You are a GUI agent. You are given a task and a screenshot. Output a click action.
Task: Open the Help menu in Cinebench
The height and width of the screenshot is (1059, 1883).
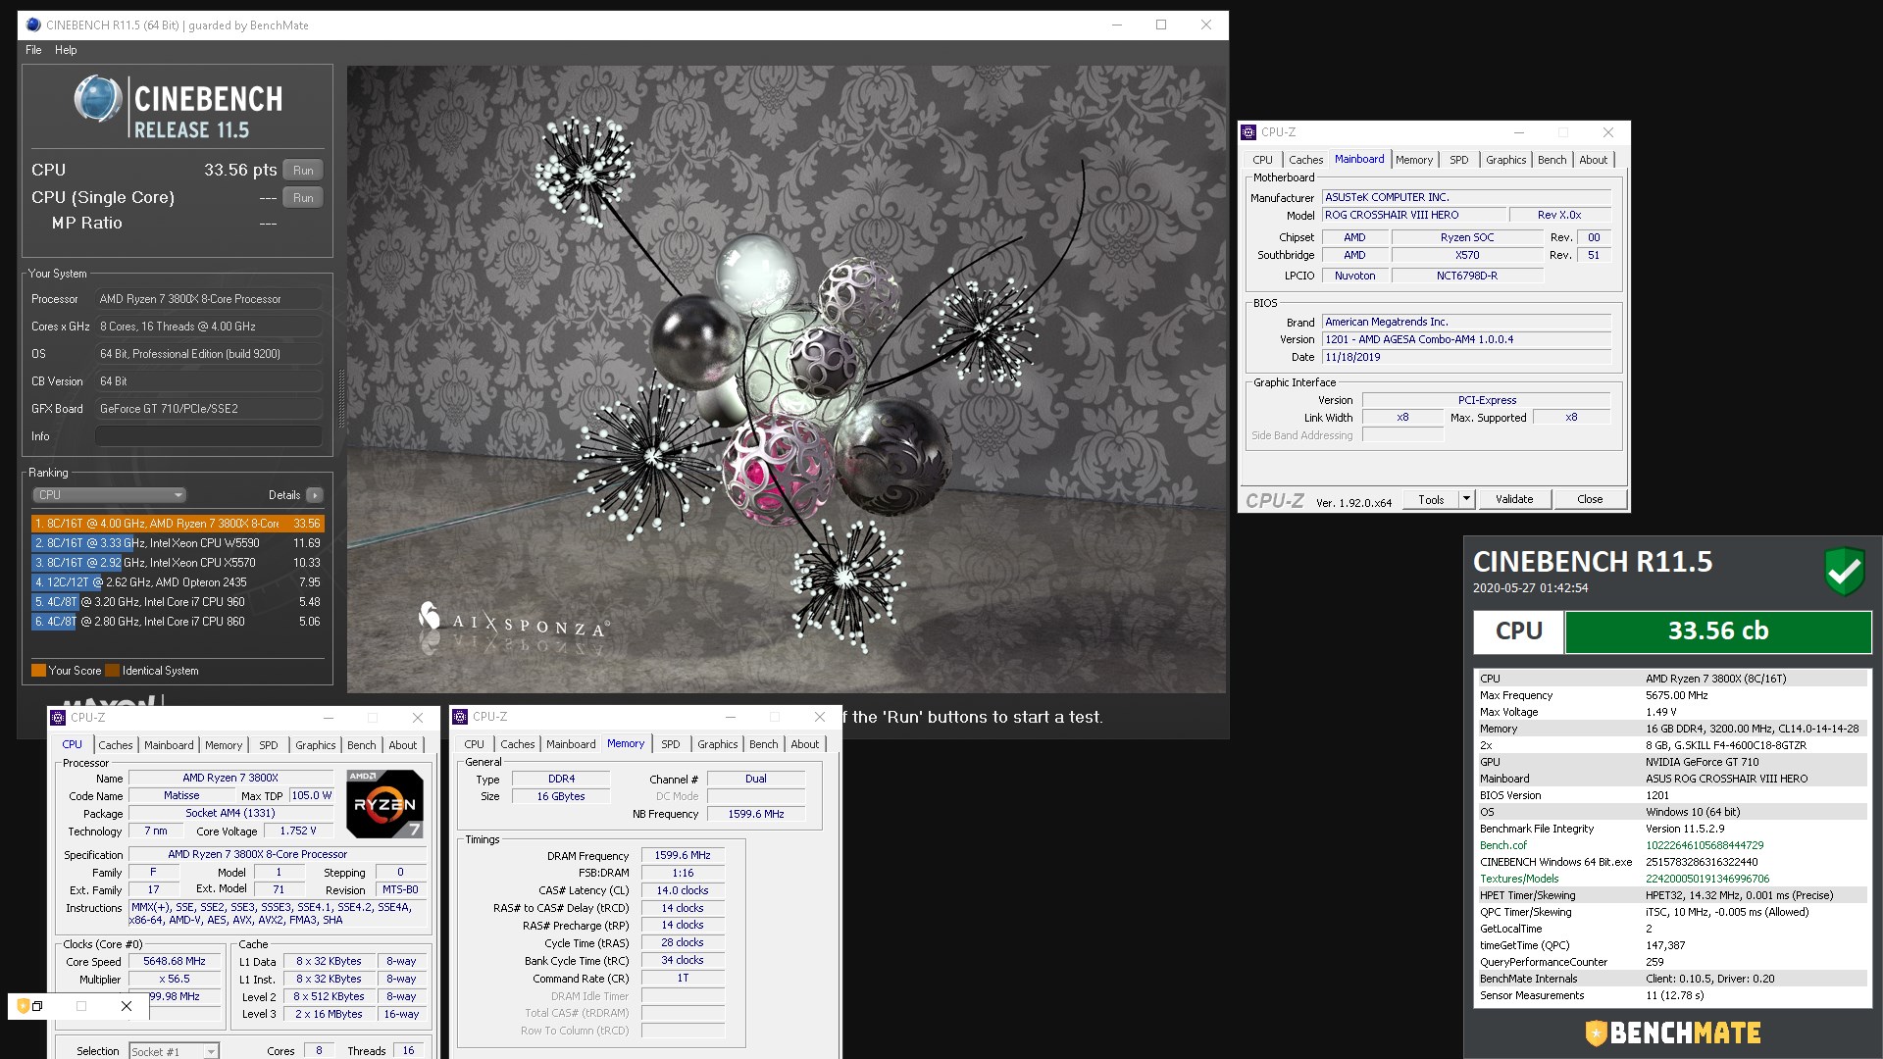click(x=66, y=50)
